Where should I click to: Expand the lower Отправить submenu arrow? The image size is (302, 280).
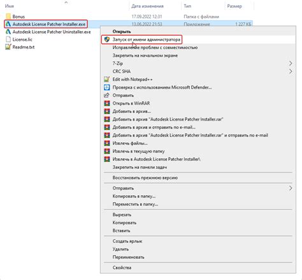291,188
